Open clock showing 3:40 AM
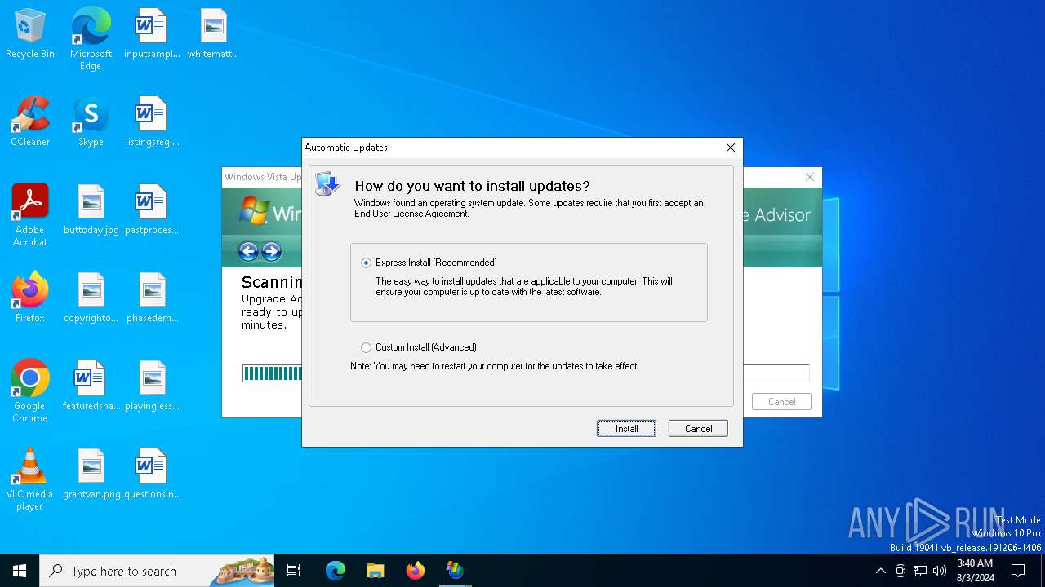Viewport: 1045px width, 587px height. [975, 571]
